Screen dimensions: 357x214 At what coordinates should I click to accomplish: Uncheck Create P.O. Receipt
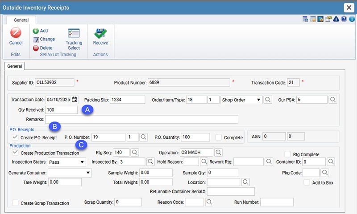click(x=15, y=137)
